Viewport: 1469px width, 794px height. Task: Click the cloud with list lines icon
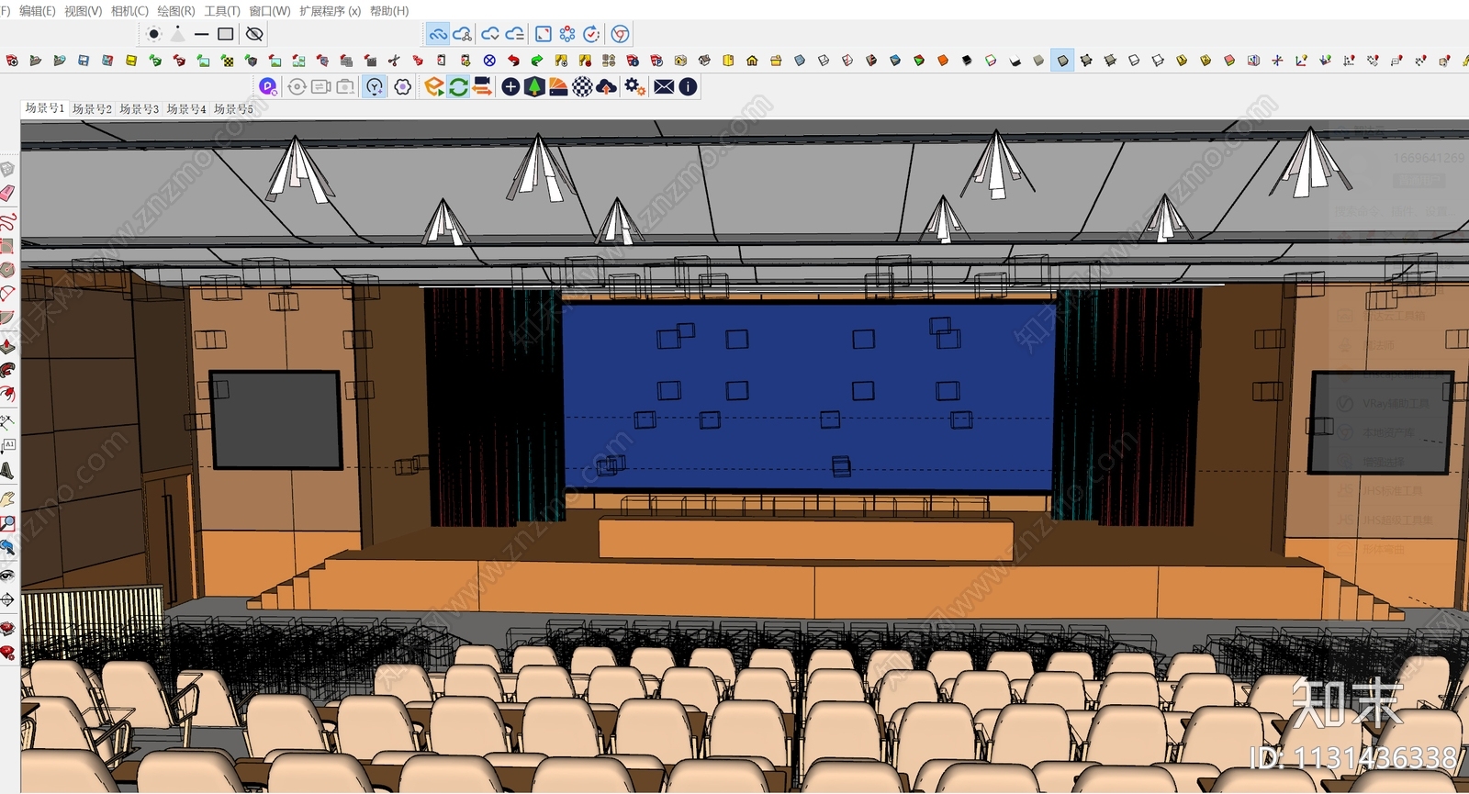[x=515, y=34]
